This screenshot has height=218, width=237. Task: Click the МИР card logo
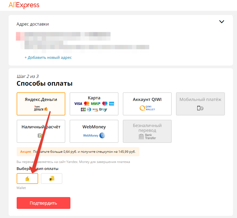click(x=96, y=104)
